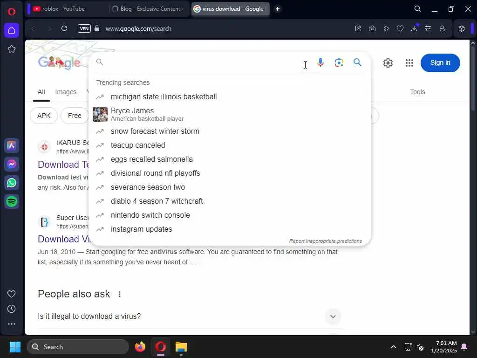Open the profile account icon in toolbar
Image resolution: width=477 pixels, height=358 pixels.
[442, 28]
